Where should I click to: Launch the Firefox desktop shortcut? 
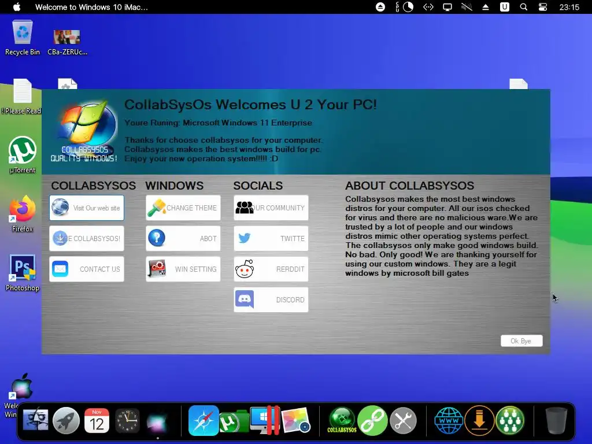coord(23,214)
